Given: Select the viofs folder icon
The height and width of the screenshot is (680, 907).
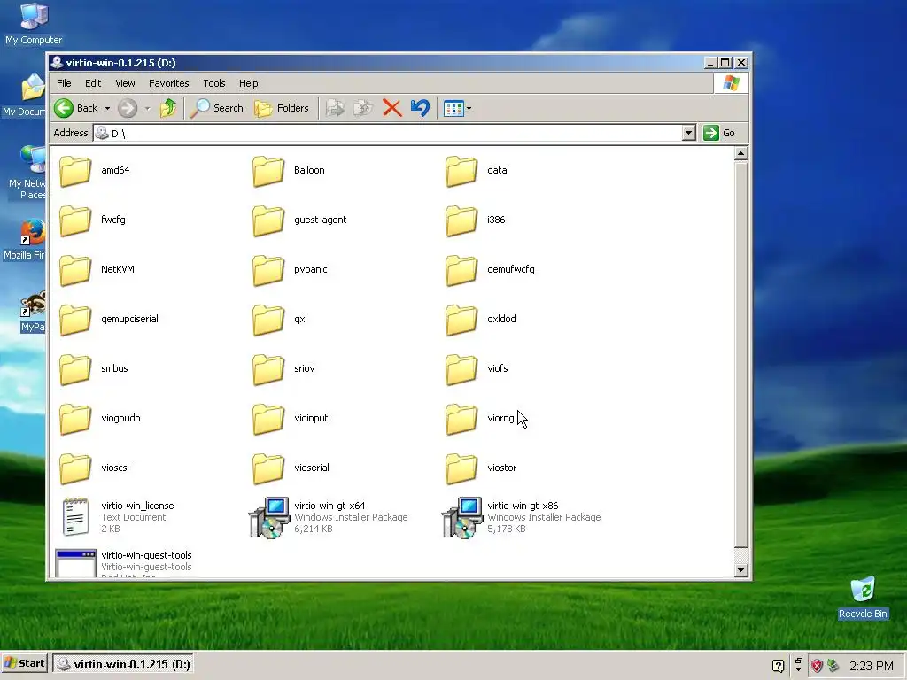Looking at the screenshot, I should (461, 369).
